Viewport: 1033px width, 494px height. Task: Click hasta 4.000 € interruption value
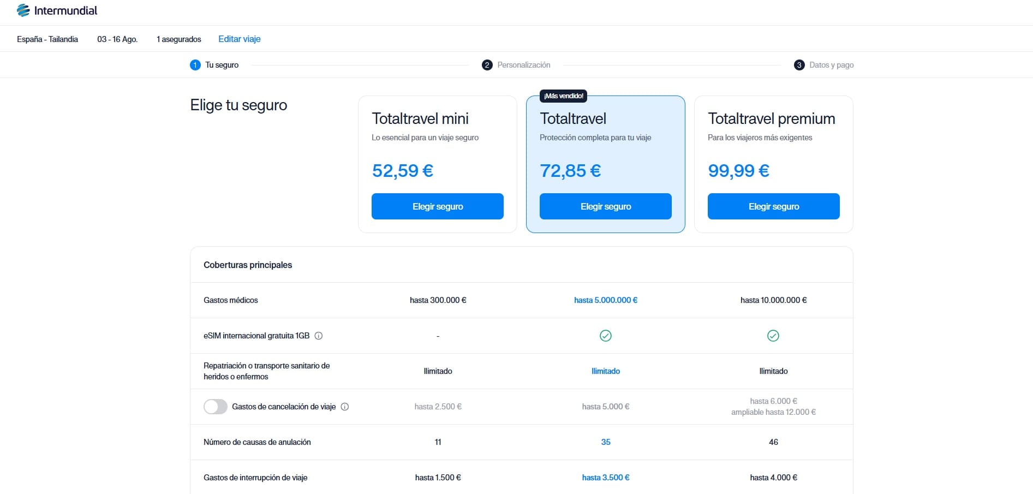[774, 478]
